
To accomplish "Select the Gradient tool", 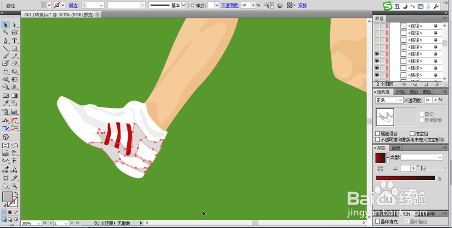I will pos(14,96).
